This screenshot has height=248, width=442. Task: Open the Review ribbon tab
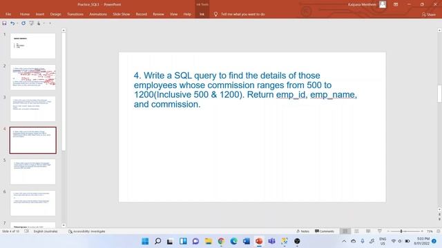click(158, 14)
